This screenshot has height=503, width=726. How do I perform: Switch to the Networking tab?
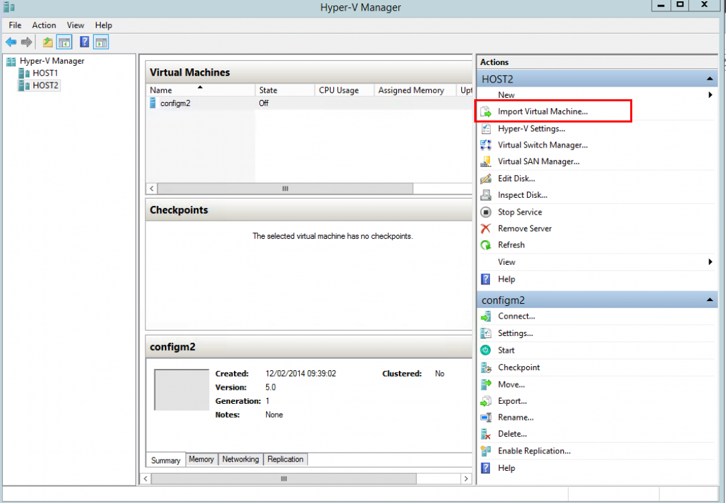tap(240, 459)
